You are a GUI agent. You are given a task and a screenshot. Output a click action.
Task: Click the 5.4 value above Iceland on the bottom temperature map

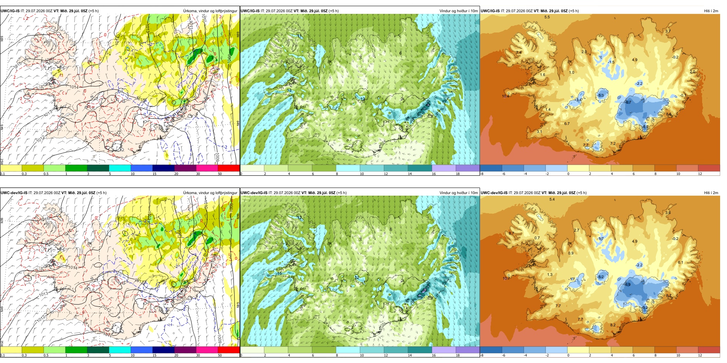point(552,199)
